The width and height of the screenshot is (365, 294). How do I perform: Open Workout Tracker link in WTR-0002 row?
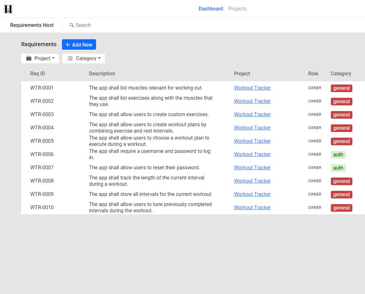tap(252, 101)
